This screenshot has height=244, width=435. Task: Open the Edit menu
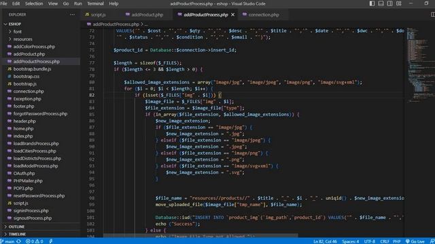16,3
